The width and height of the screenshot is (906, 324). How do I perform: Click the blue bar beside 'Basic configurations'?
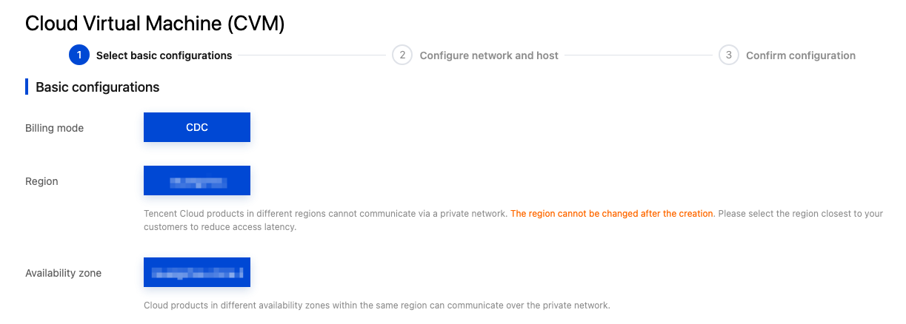(x=27, y=87)
